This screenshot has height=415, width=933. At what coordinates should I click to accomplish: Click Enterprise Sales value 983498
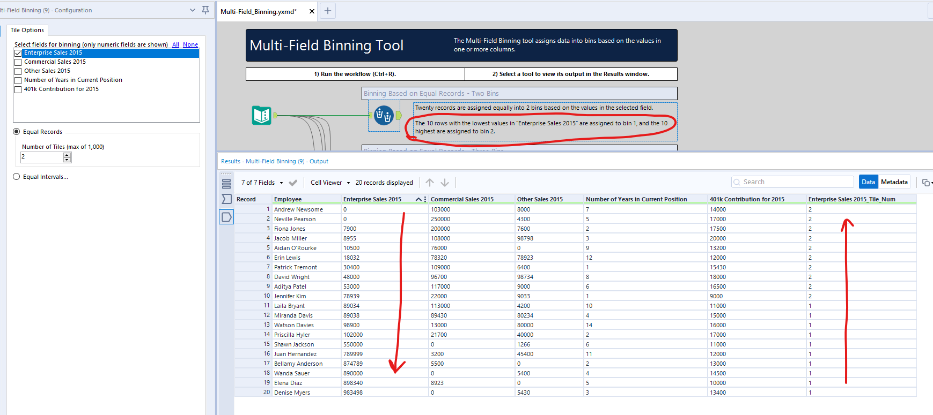point(385,393)
